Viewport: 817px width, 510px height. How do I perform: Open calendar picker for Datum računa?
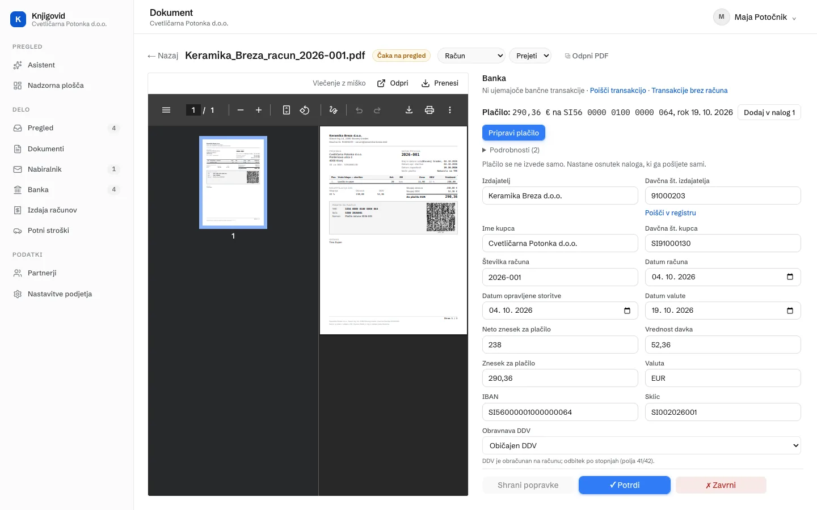pos(790,277)
